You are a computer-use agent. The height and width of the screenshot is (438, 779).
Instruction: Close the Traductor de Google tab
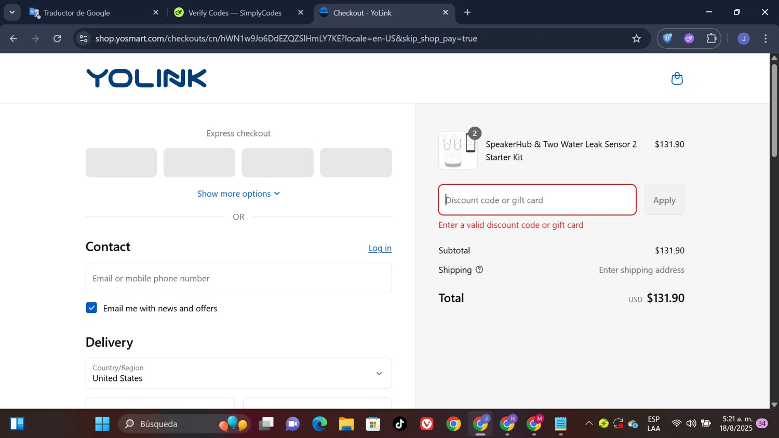(156, 12)
